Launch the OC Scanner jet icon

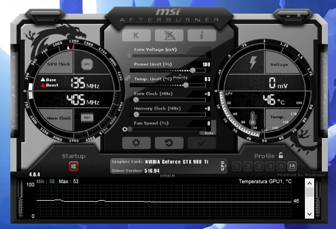click(169, 35)
